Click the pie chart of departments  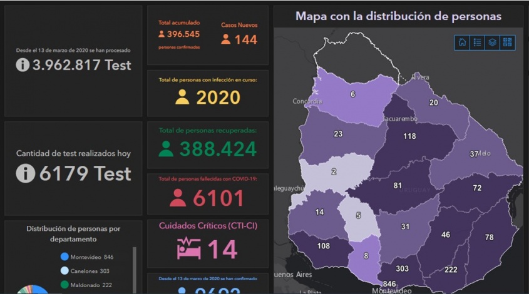(33, 290)
